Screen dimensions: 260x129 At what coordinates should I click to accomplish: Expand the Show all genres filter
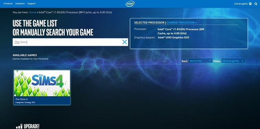tap(233, 61)
